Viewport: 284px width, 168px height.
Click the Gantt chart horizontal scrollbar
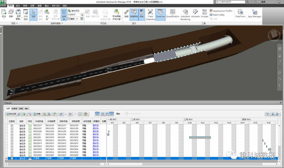point(192,164)
